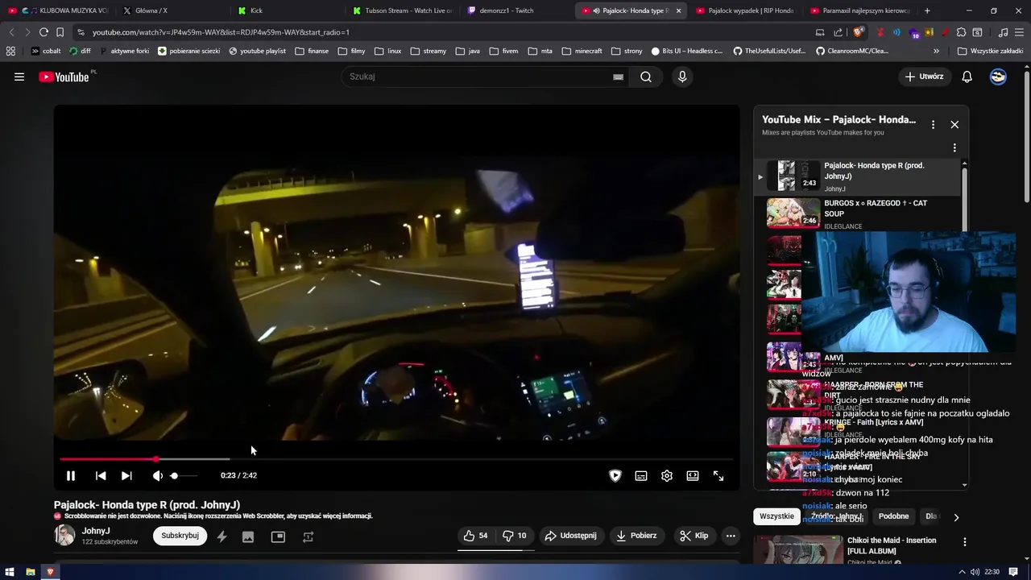Click the shield icon in player controls
This screenshot has width=1031, height=580.
[615, 476]
